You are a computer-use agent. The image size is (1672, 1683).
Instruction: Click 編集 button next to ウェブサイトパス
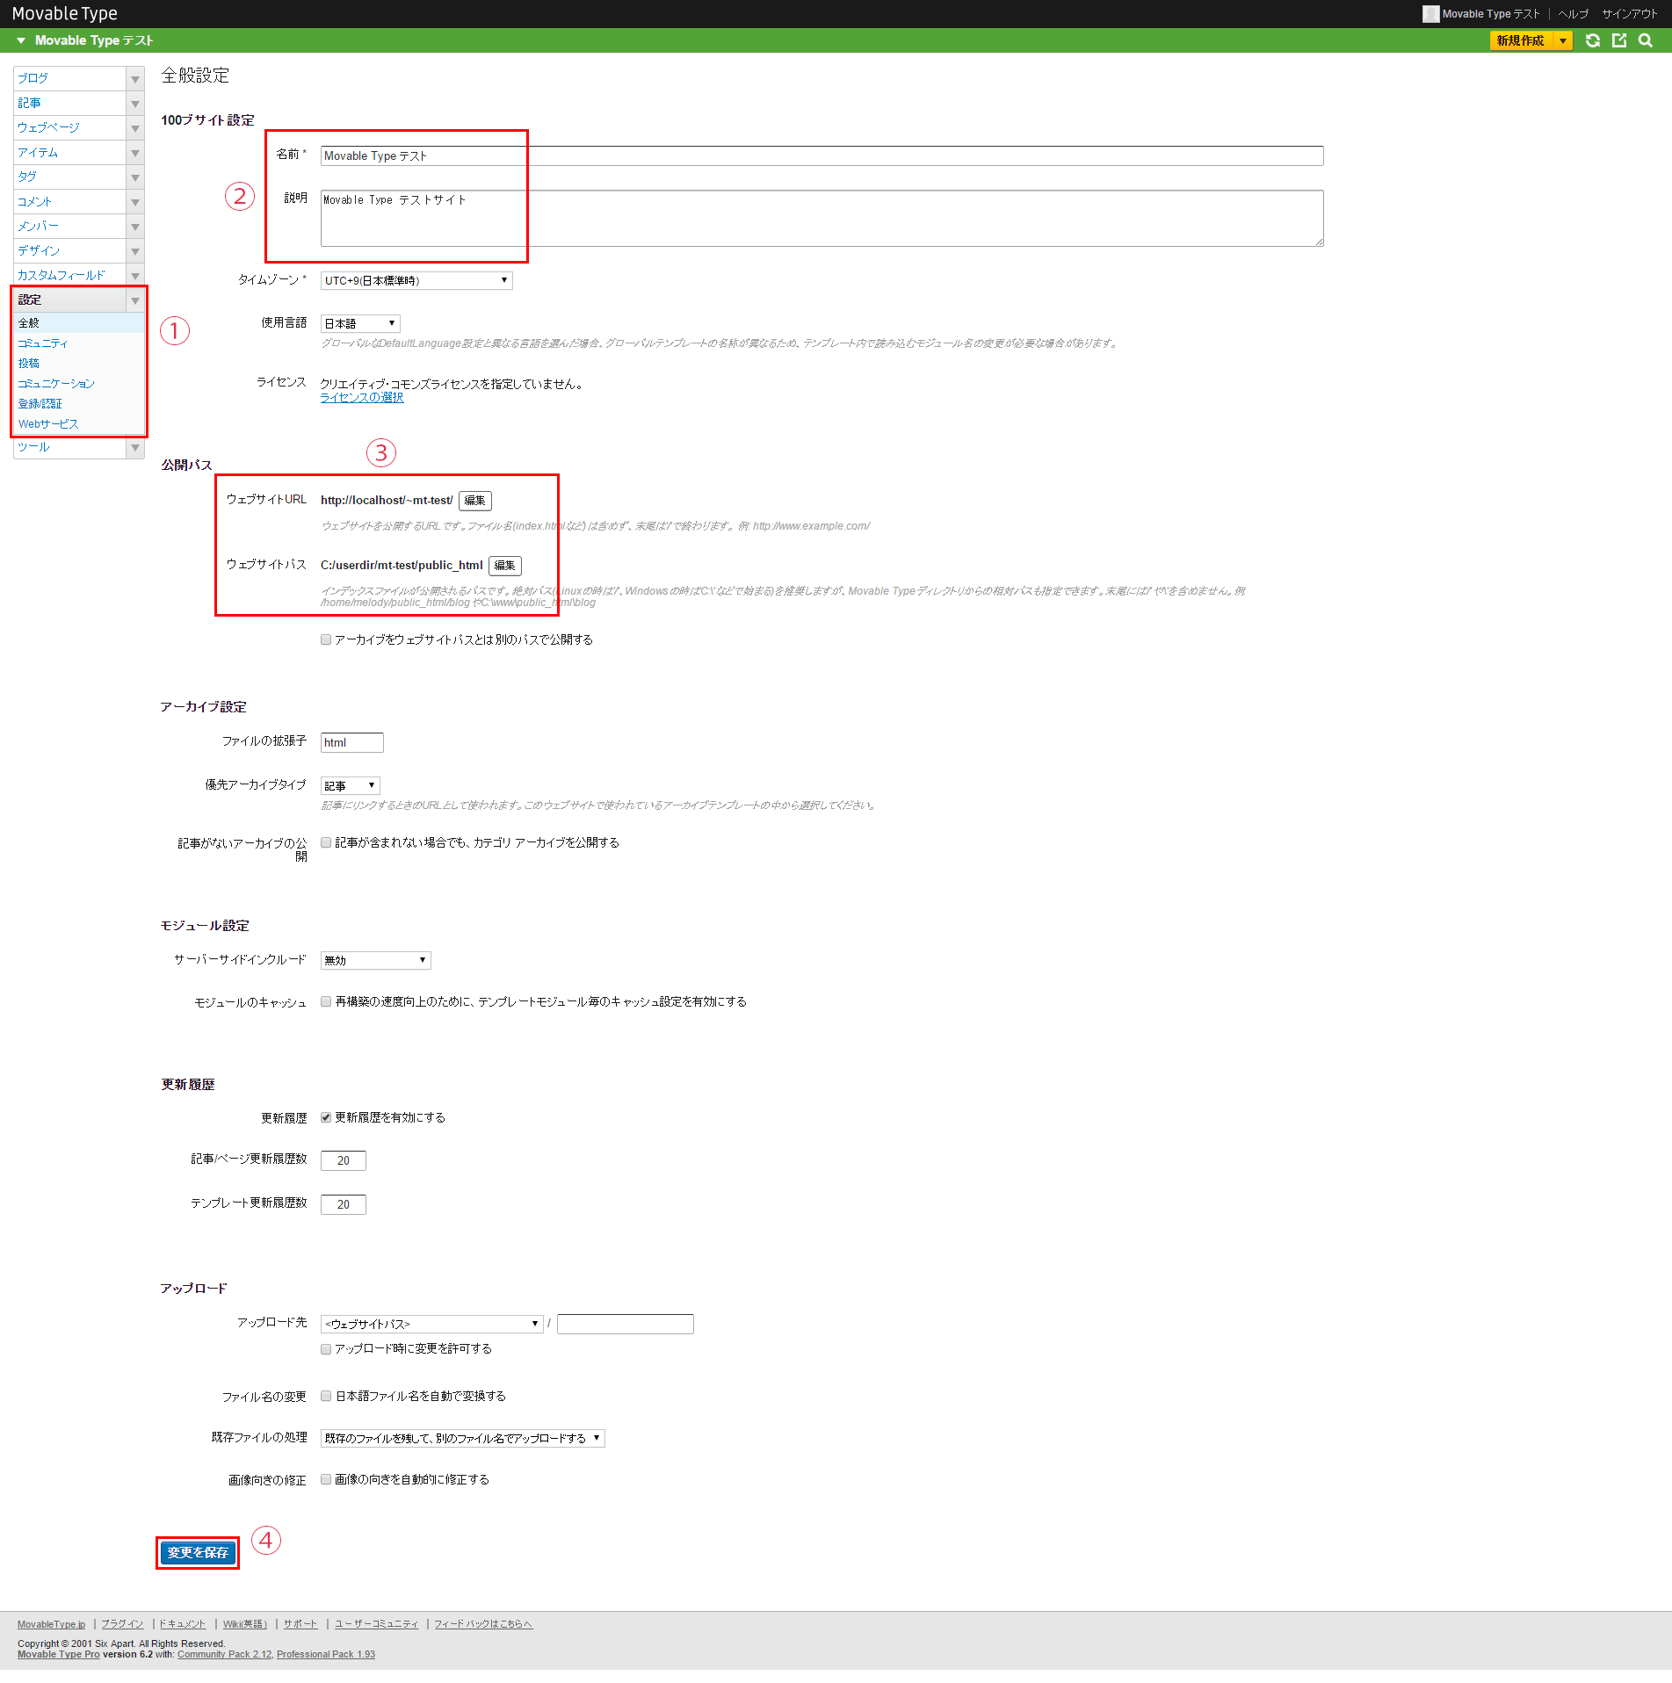click(x=504, y=566)
